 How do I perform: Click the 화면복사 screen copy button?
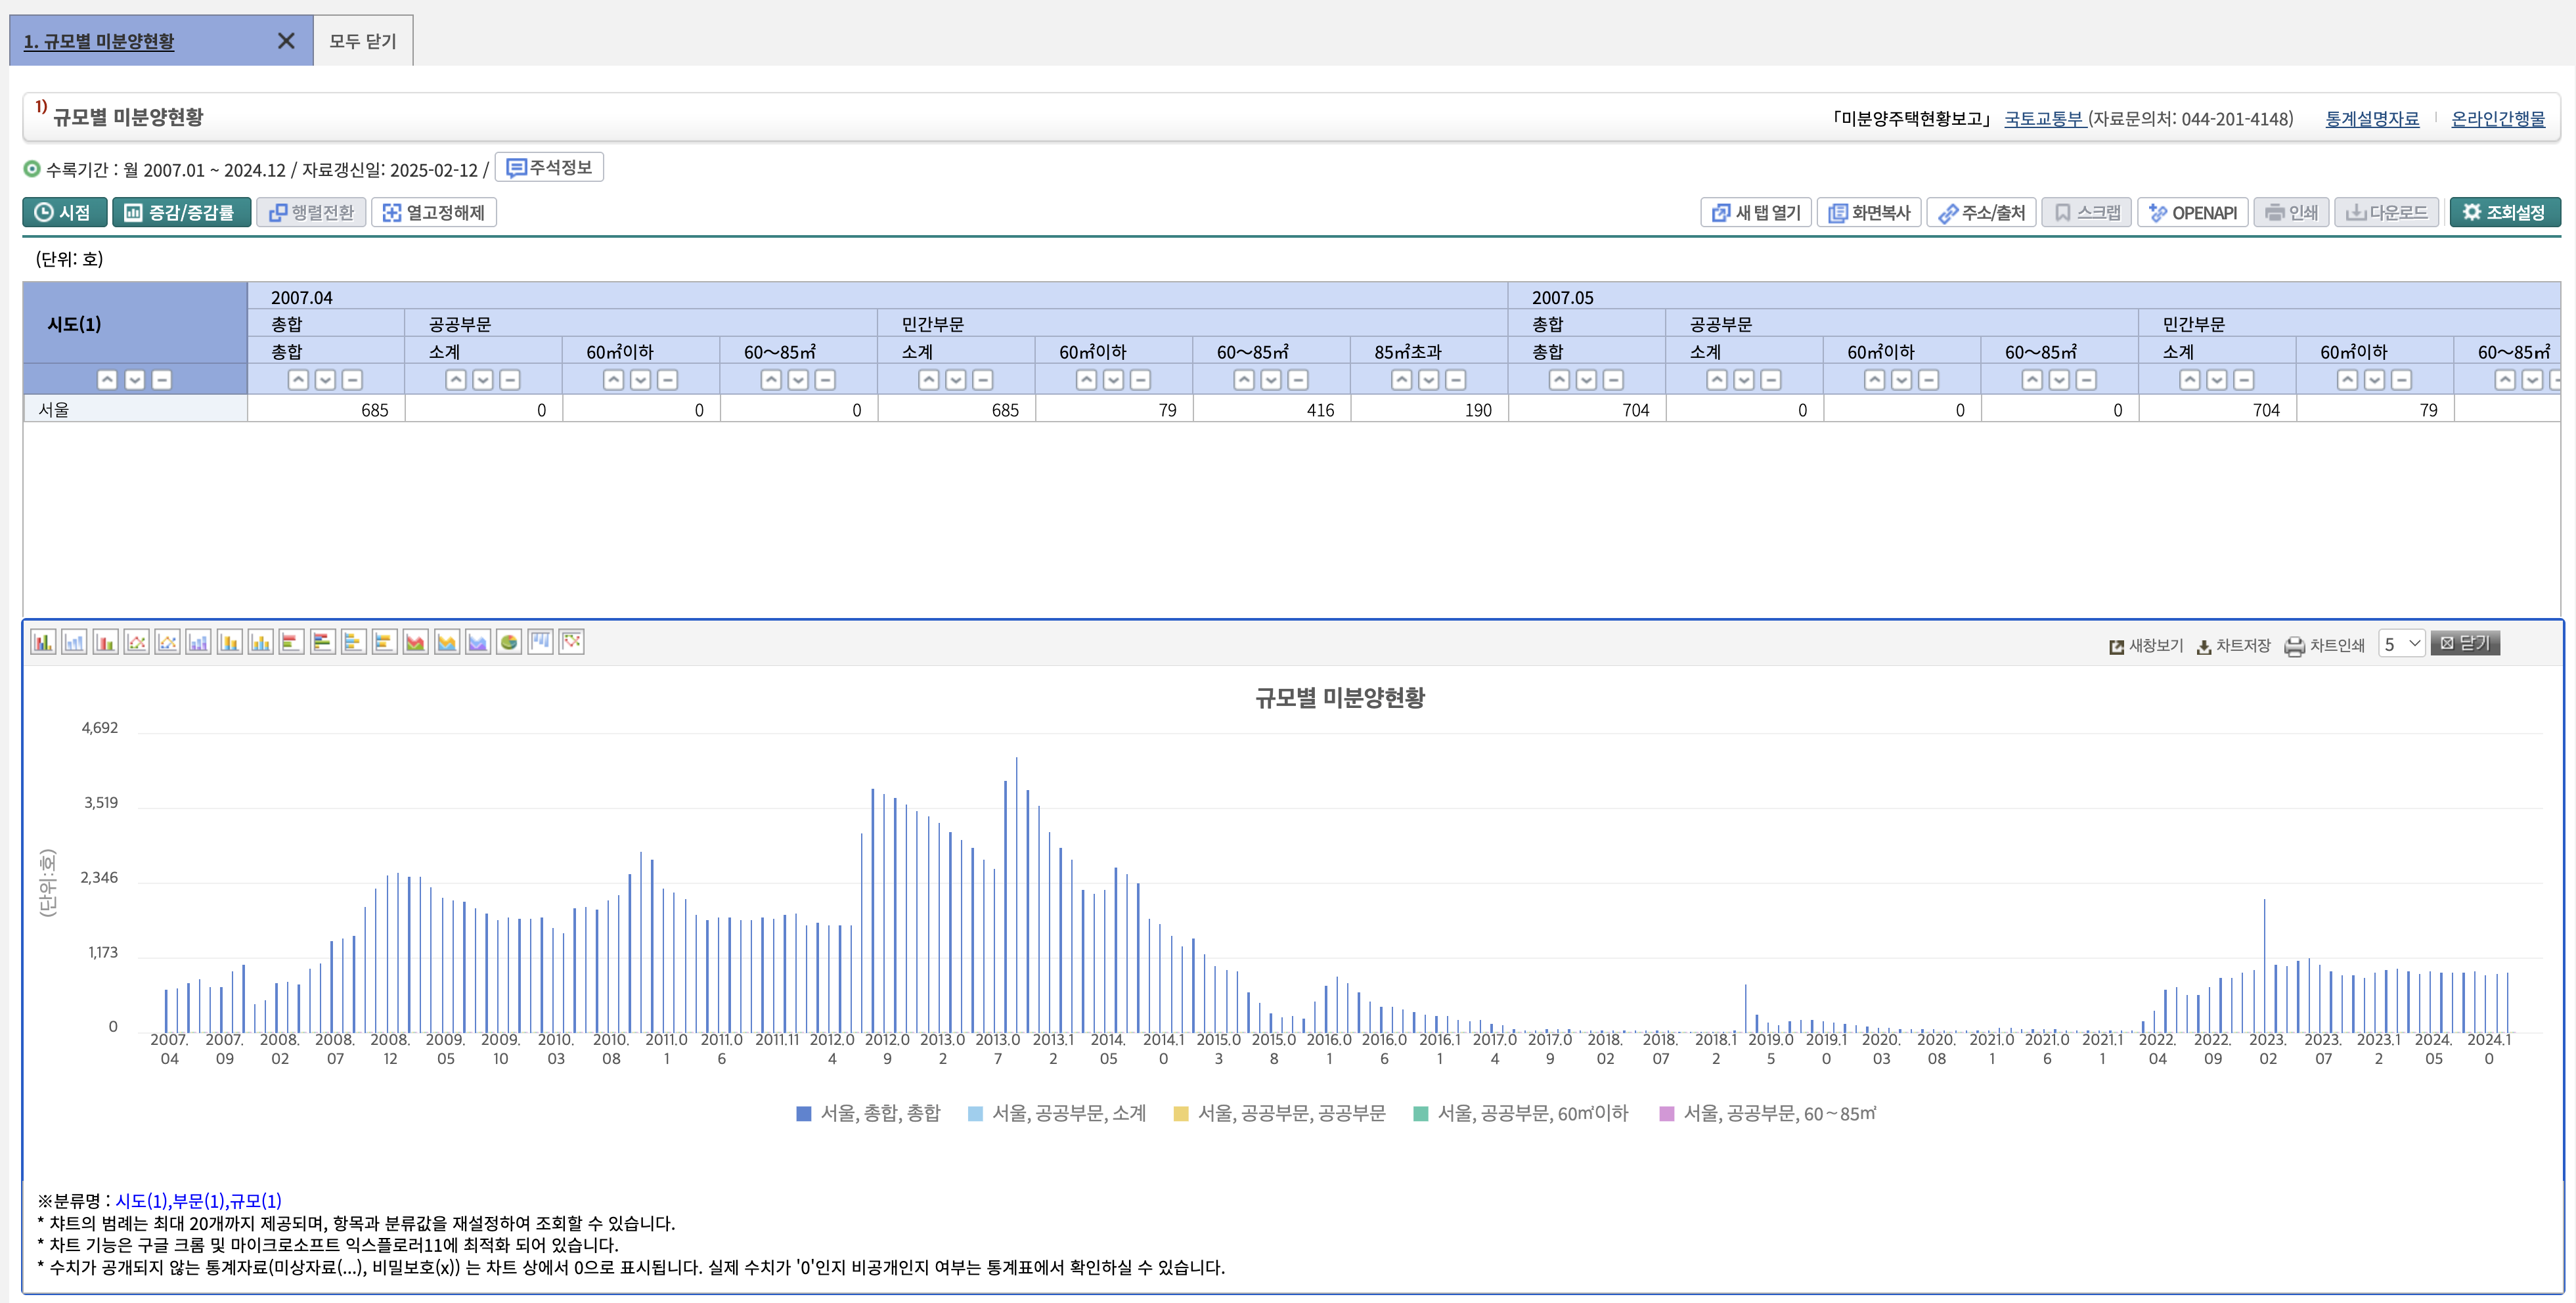point(1869,212)
